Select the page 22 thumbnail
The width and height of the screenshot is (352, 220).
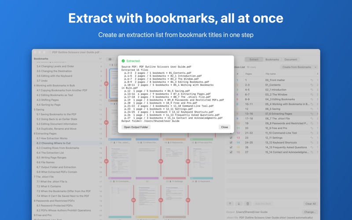tap(147, 161)
